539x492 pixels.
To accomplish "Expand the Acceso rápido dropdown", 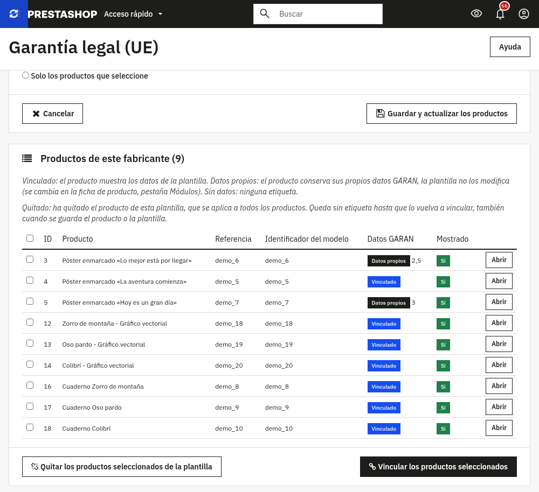I will (133, 14).
